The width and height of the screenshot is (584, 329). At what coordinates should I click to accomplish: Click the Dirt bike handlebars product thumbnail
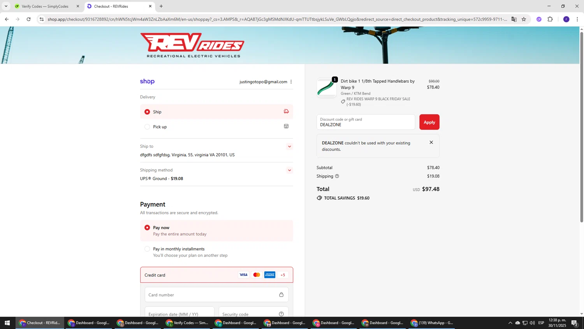(x=327, y=88)
